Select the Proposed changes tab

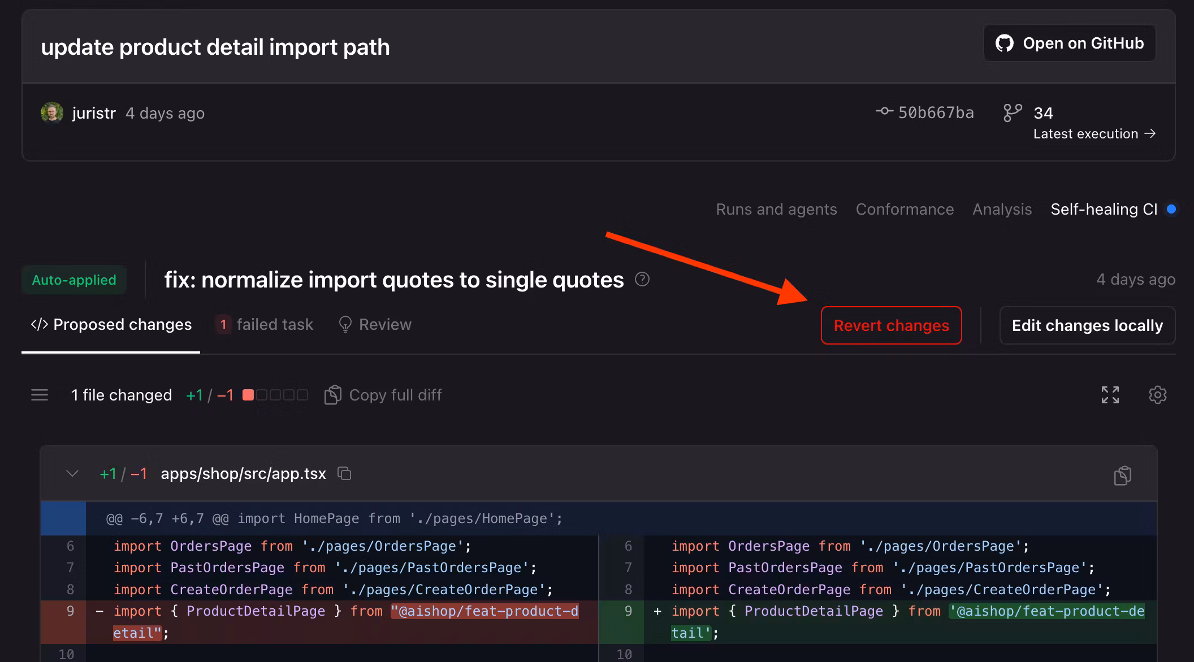[x=111, y=324]
